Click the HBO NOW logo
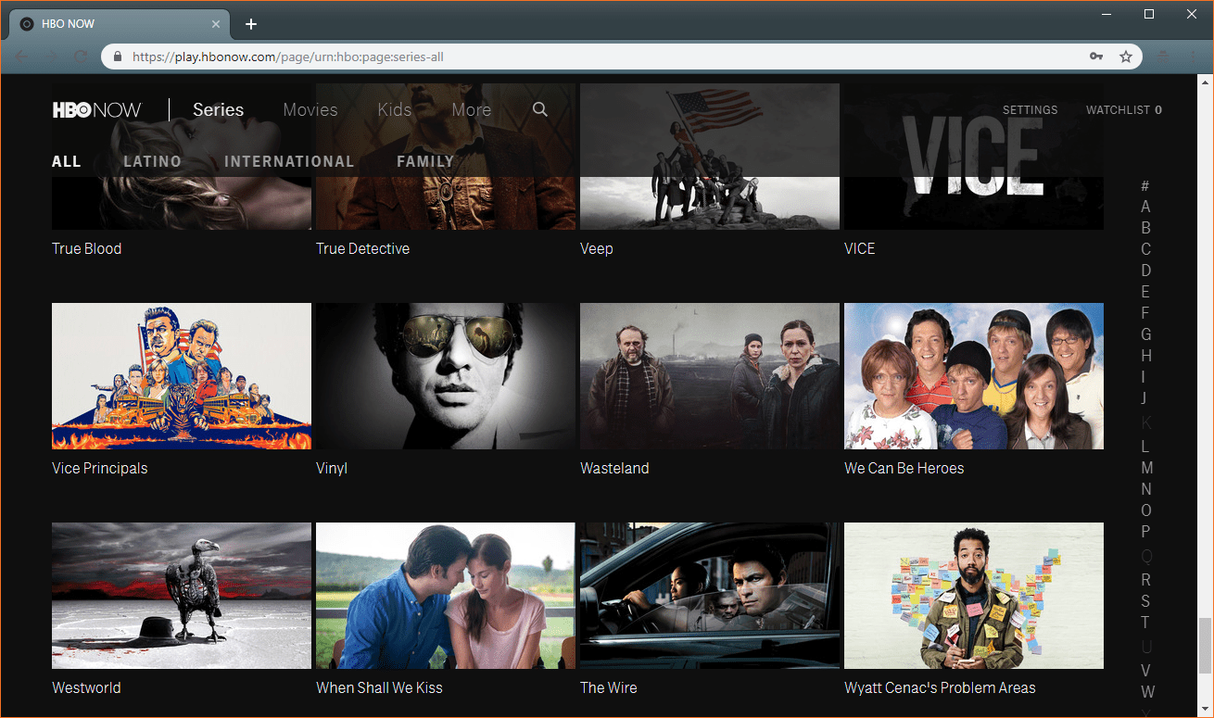Screen dimensions: 1214x718 96,109
